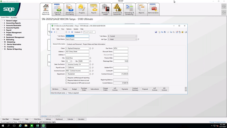Click the Save disk icon

tap(156, 32)
